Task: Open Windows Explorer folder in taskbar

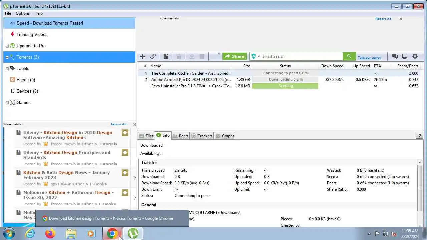Action: point(71,233)
